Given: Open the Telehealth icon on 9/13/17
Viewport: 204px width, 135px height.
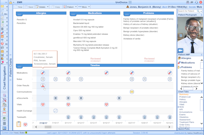Looking at the screenshot, I should pyautogui.click(x=94, y=117).
